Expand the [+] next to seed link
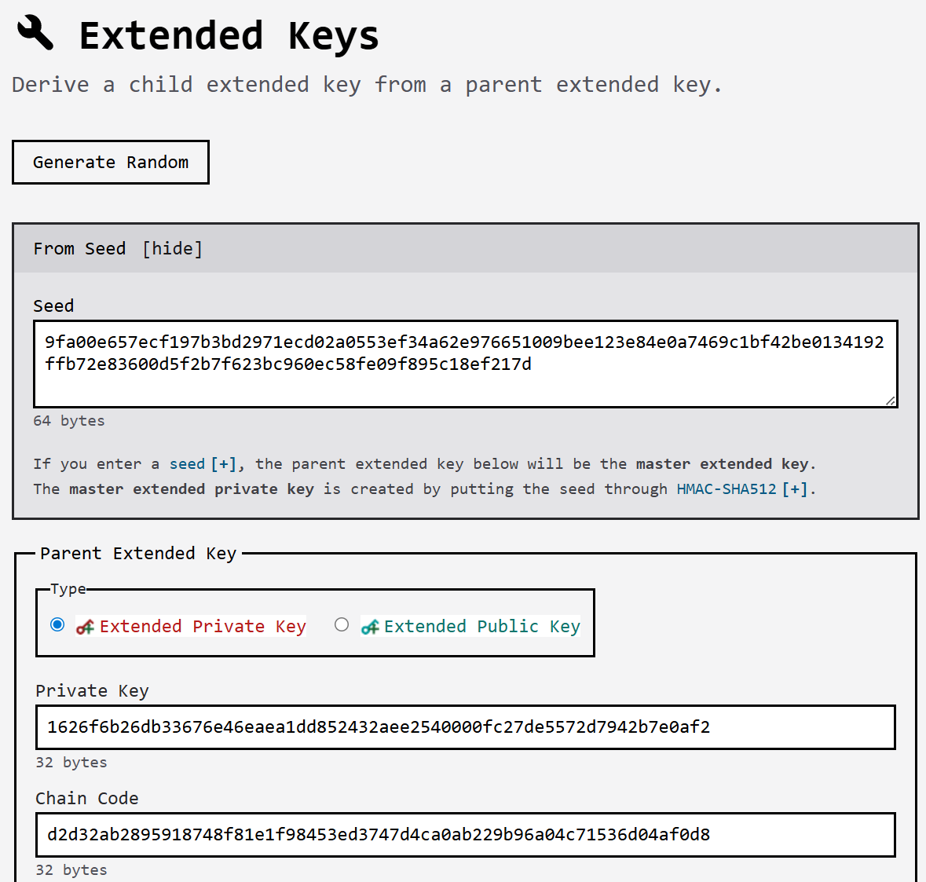 (224, 464)
